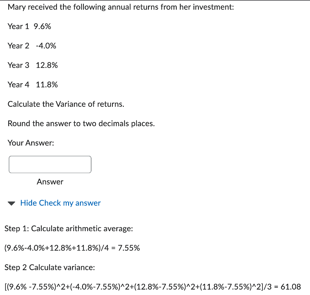Screen dimensions: 310x295
Task: Select the Year 4 return value 11.8%
Action: pyautogui.click(x=47, y=85)
